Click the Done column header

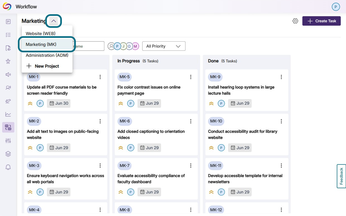(x=213, y=61)
